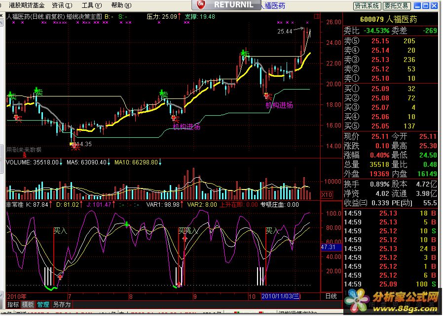Click the 委托交易 button
The width and height of the screenshot is (443, 316).
(x=396, y=5)
